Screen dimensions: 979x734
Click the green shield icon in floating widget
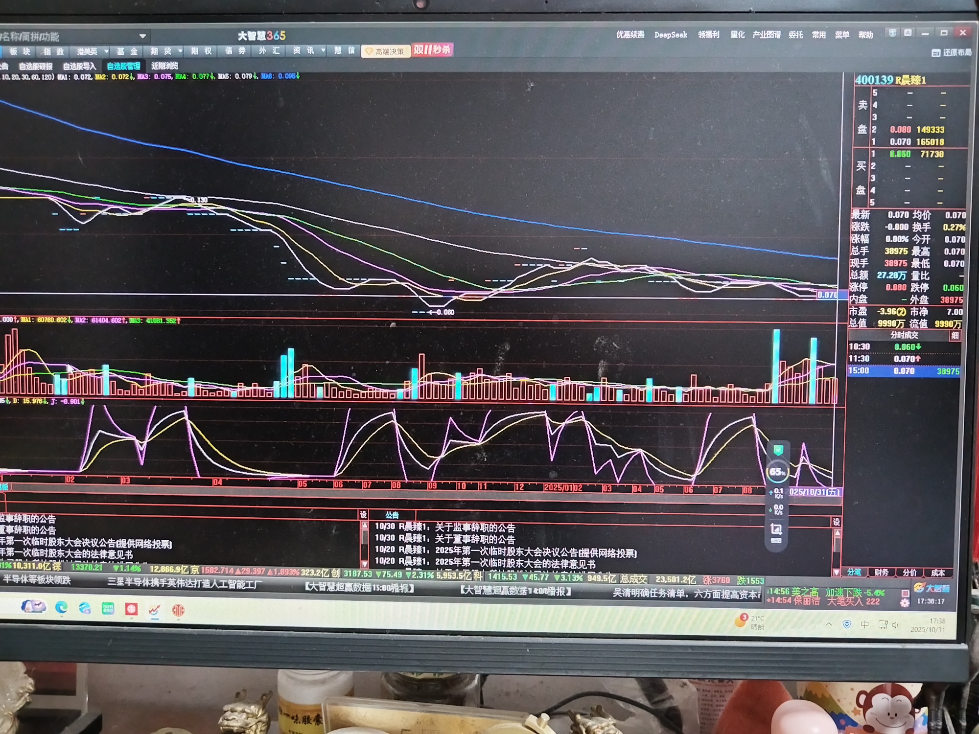click(778, 449)
